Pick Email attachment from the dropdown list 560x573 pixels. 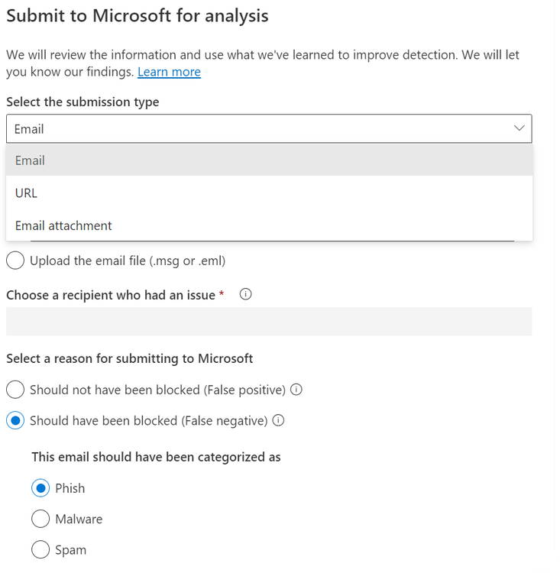click(x=63, y=225)
